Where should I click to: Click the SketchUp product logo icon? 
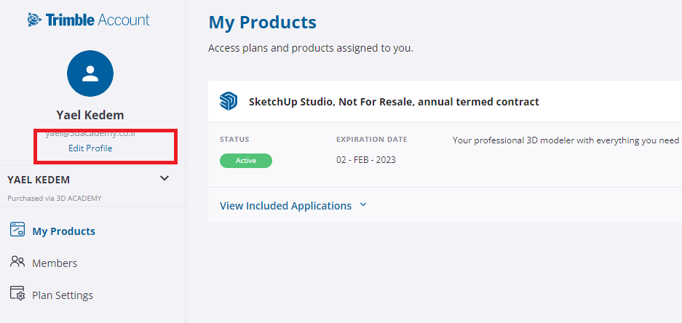229,102
